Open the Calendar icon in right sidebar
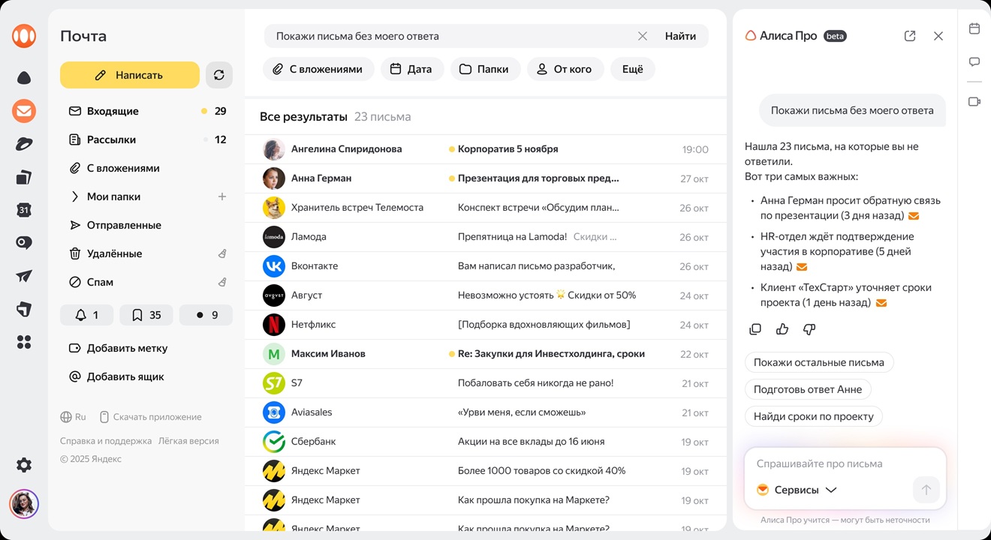Viewport: 991px width, 540px height. (974, 28)
